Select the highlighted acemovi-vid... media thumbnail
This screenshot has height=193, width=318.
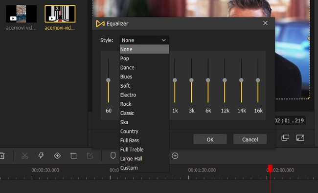coord(60,14)
